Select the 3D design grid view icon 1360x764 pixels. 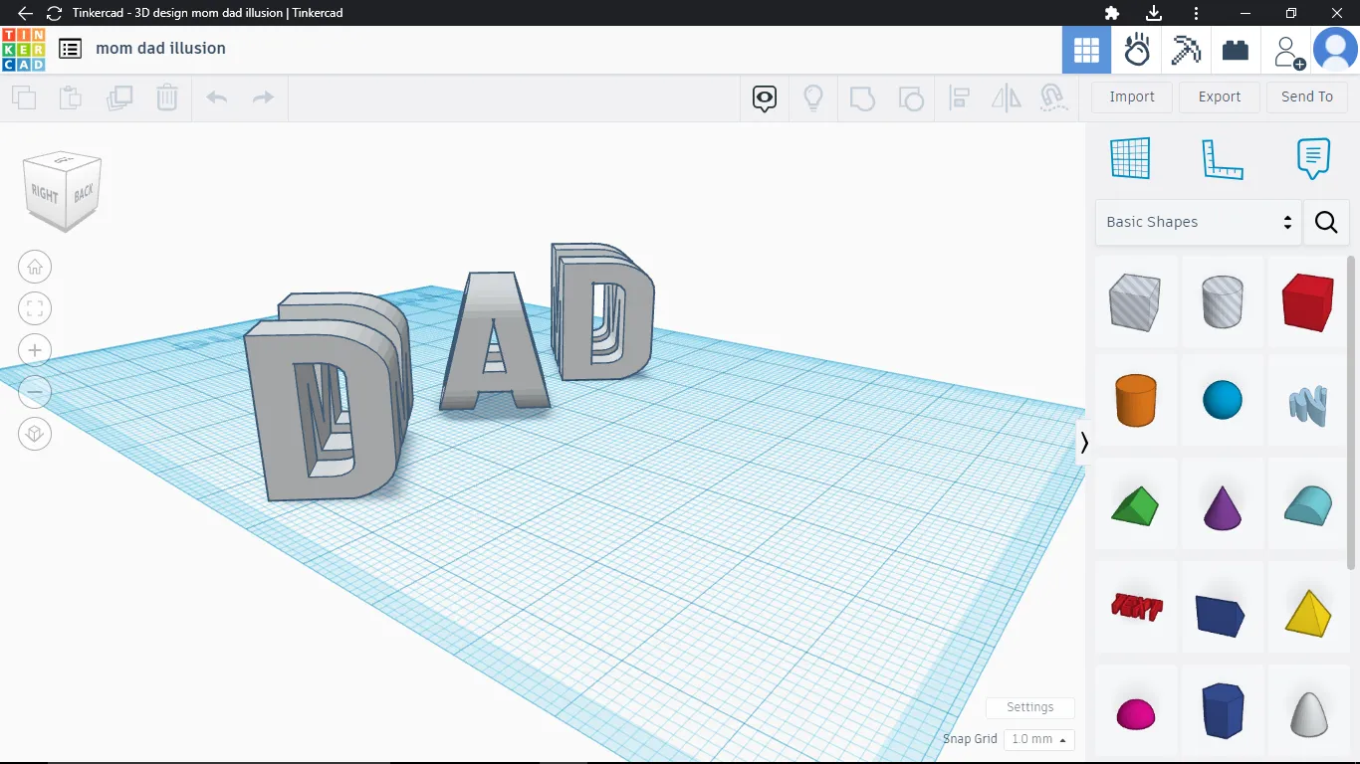[1086, 50]
